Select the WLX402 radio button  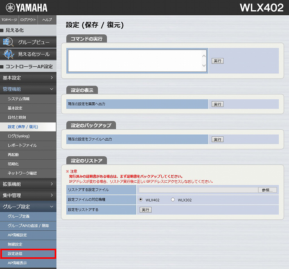141,200
